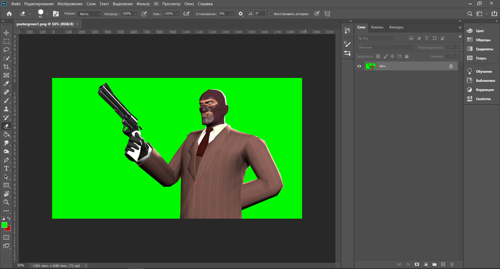
Task: Toggle lock transparent pixels
Action: point(378,56)
